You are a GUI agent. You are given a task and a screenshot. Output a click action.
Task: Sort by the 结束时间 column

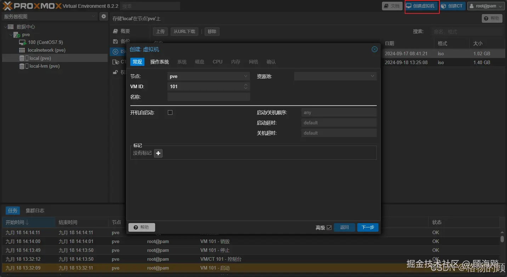pyautogui.click(x=81, y=222)
